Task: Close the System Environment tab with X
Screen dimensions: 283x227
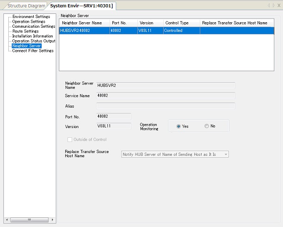Action: pos(279,6)
